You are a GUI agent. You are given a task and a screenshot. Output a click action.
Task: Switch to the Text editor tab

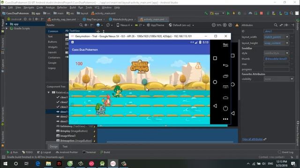point(65,147)
